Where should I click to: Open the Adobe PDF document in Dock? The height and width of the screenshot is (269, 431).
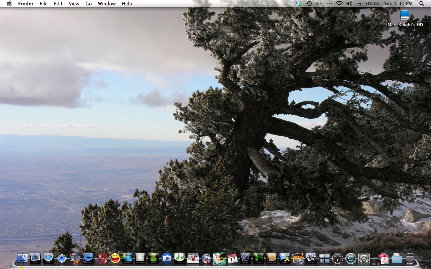coord(384,258)
